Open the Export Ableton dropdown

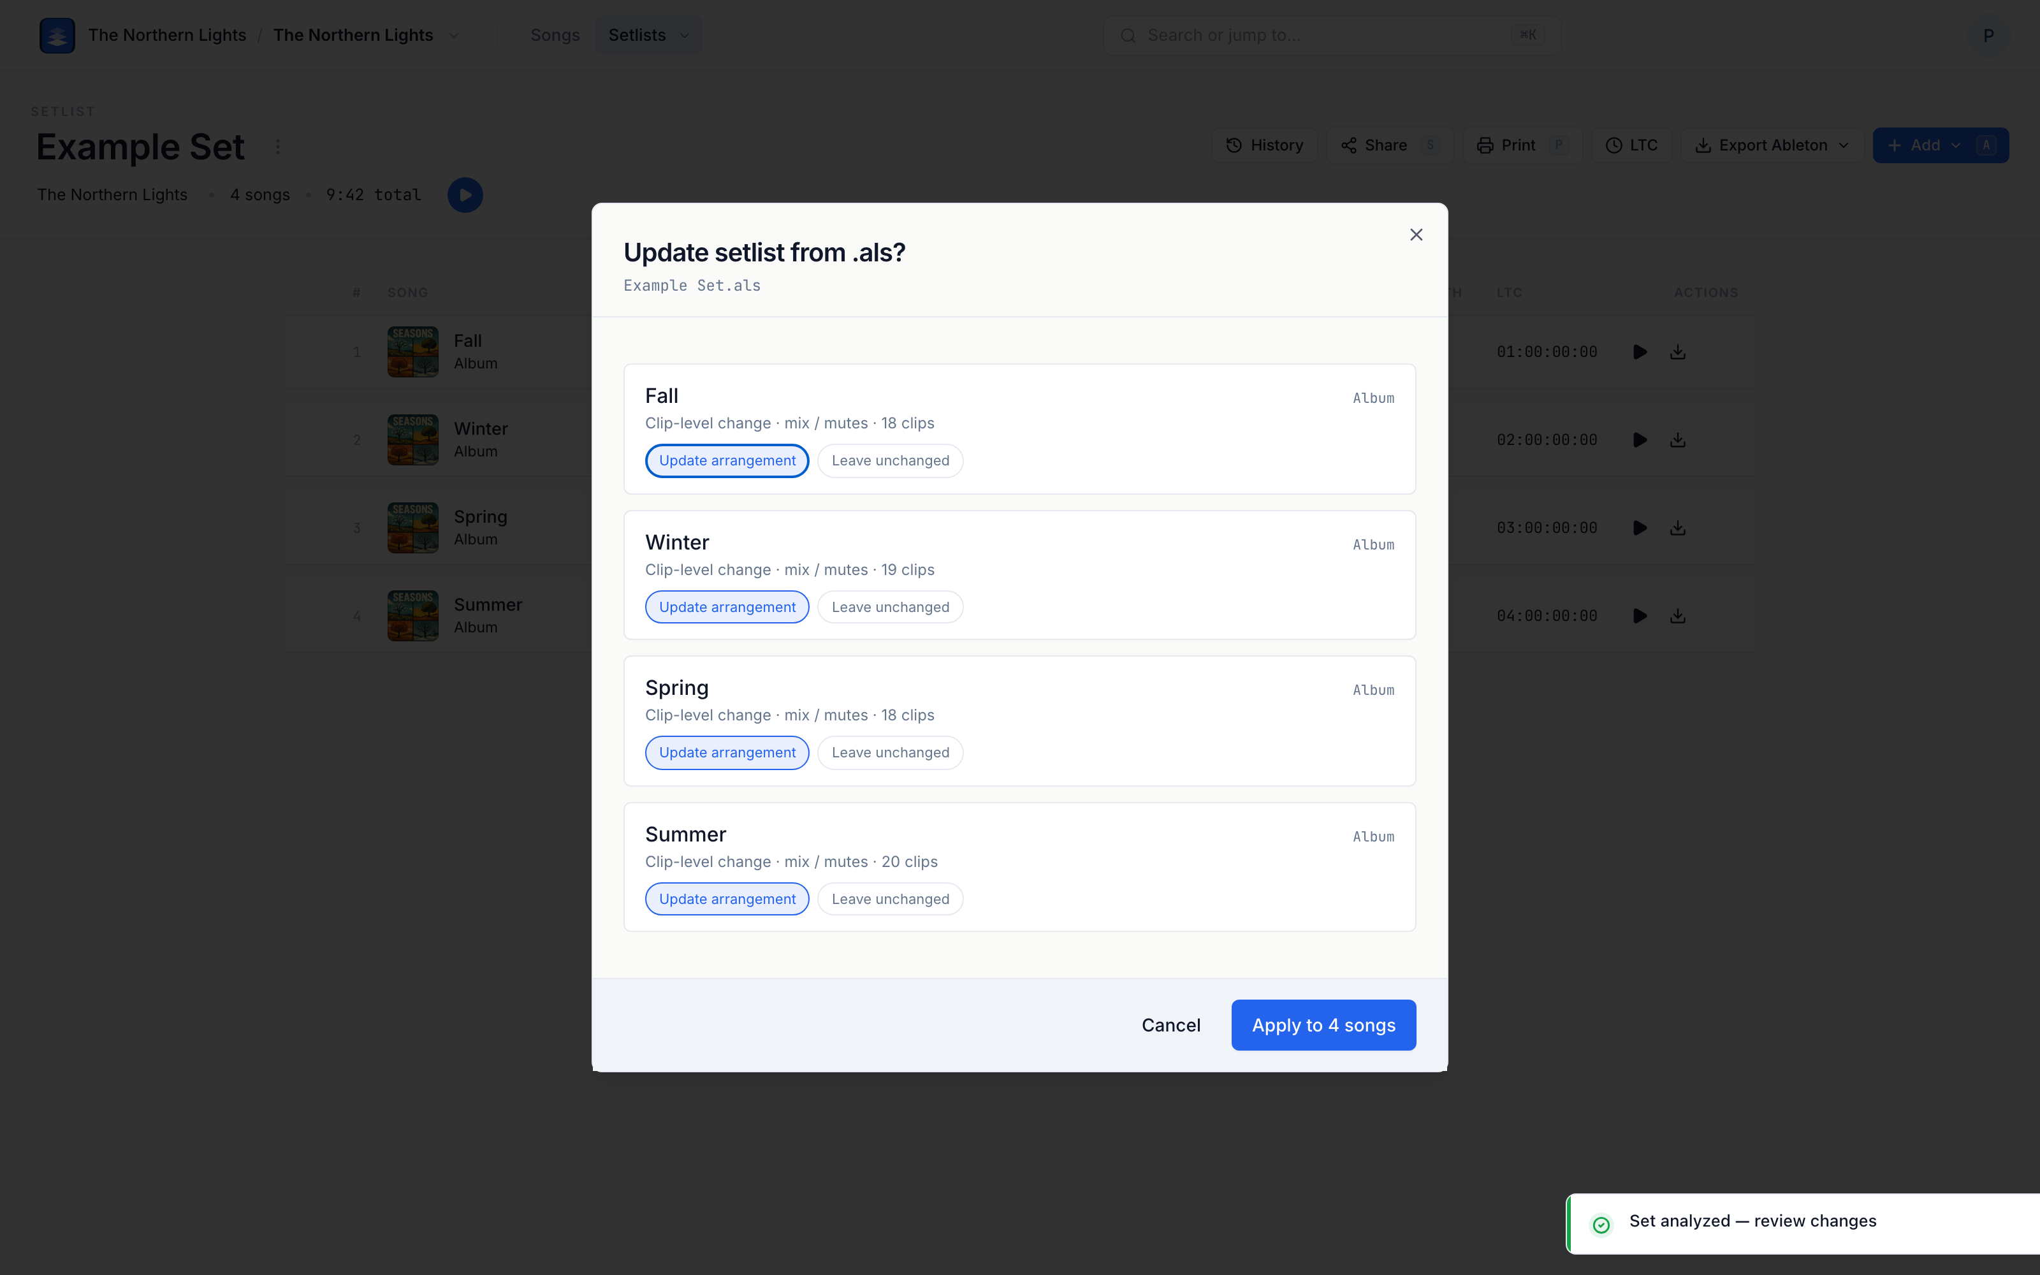(x=1772, y=145)
